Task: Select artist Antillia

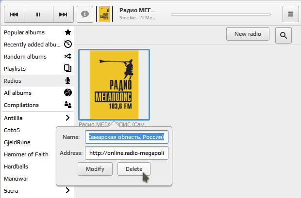Action: coord(13,118)
